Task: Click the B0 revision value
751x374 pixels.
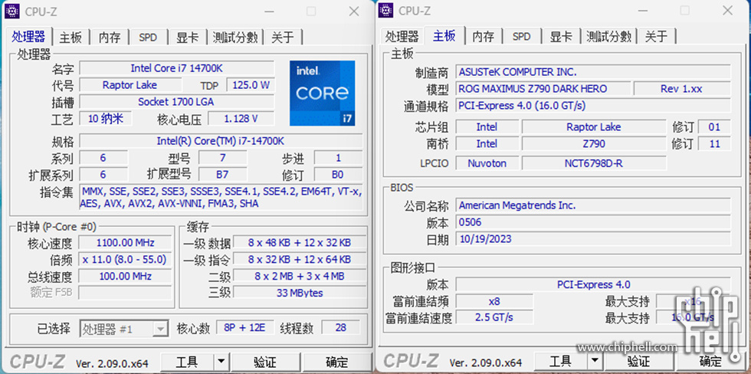Action: coord(338,174)
